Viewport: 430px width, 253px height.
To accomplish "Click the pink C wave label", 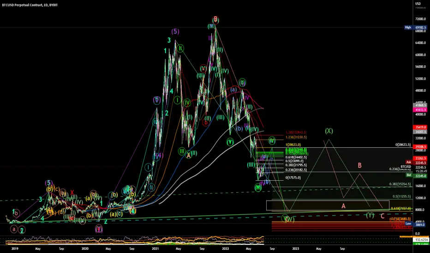I will pos(382,216).
